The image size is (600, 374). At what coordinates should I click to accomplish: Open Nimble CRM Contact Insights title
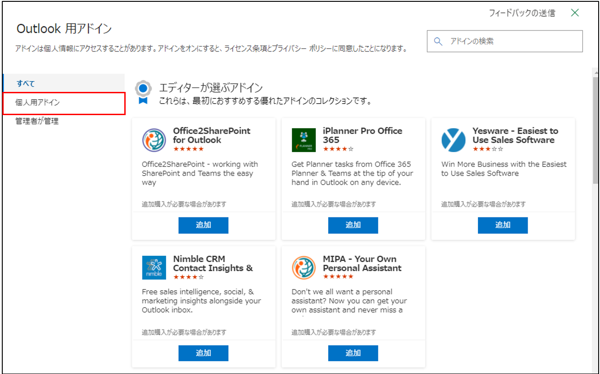click(x=213, y=263)
